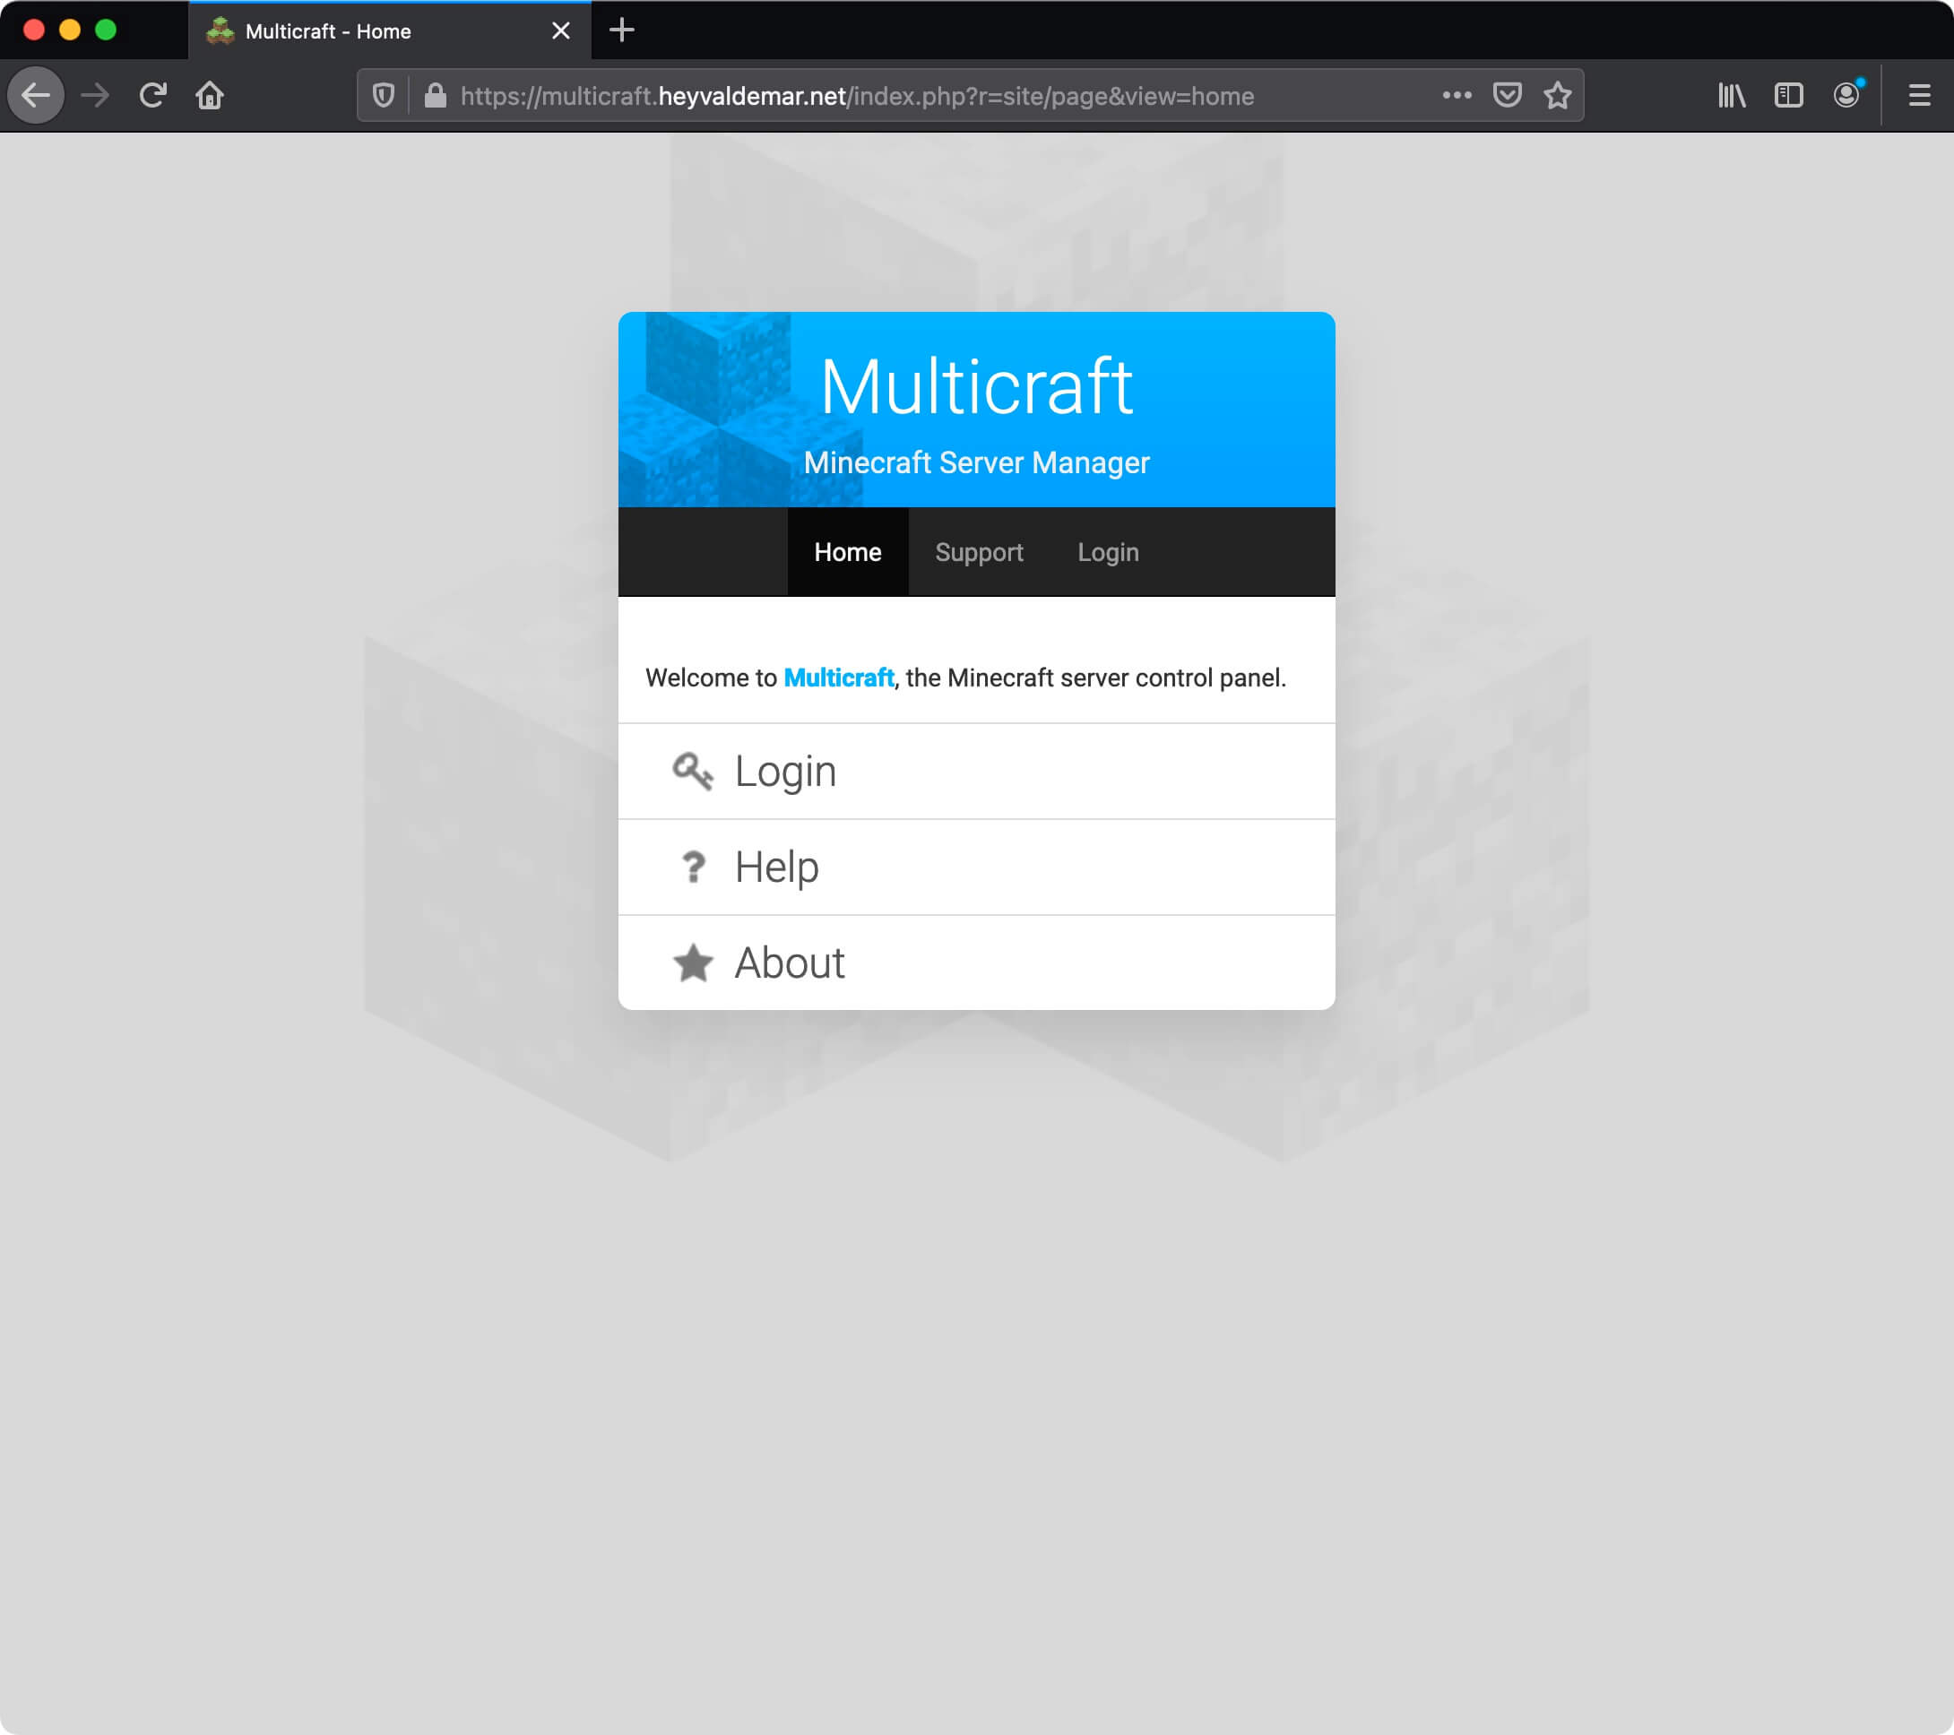Click the Firefox back navigation arrow
Image resolution: width=1954 pixels, height=1735 pixels.
point(37,94)
